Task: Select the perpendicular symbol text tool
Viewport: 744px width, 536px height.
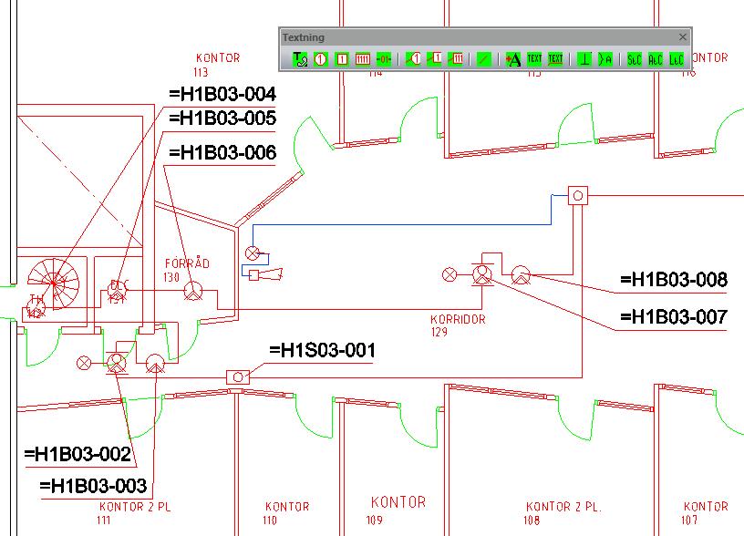Action: [x=584, y=59]
